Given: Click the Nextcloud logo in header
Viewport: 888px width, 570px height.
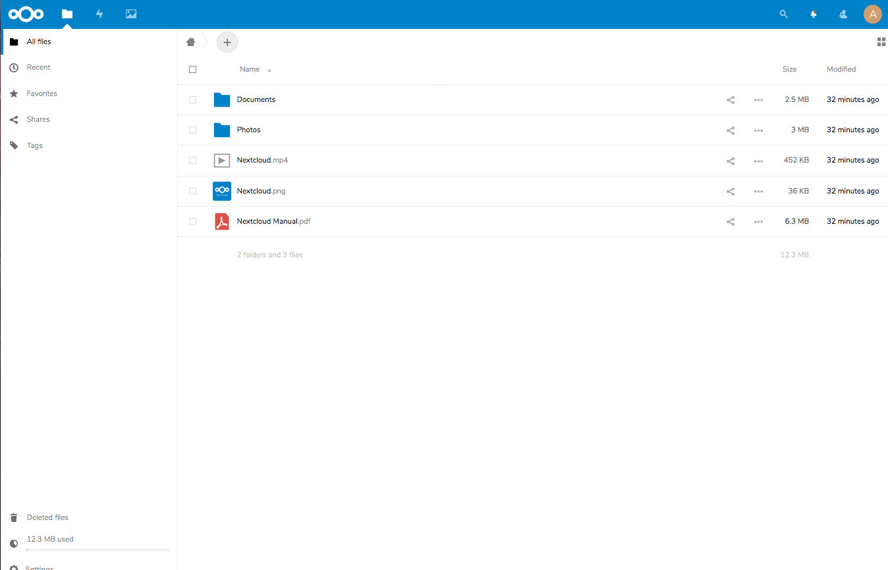Looking at the screenshot, I should [26, 14].
